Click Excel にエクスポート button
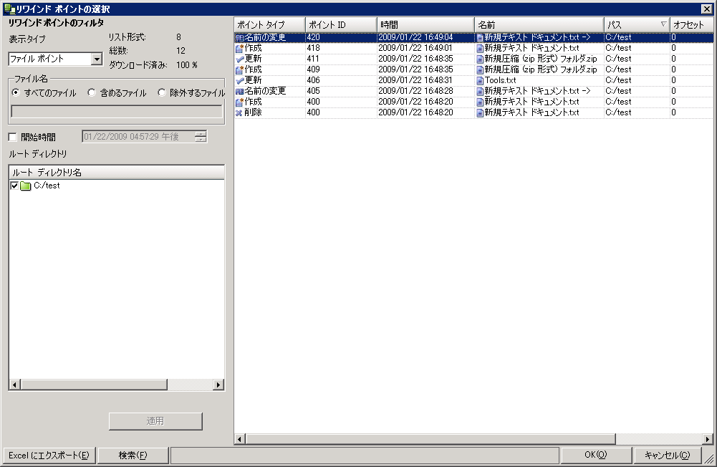The width and height of the screenshot is (717, 467). [x=49, y=455]
